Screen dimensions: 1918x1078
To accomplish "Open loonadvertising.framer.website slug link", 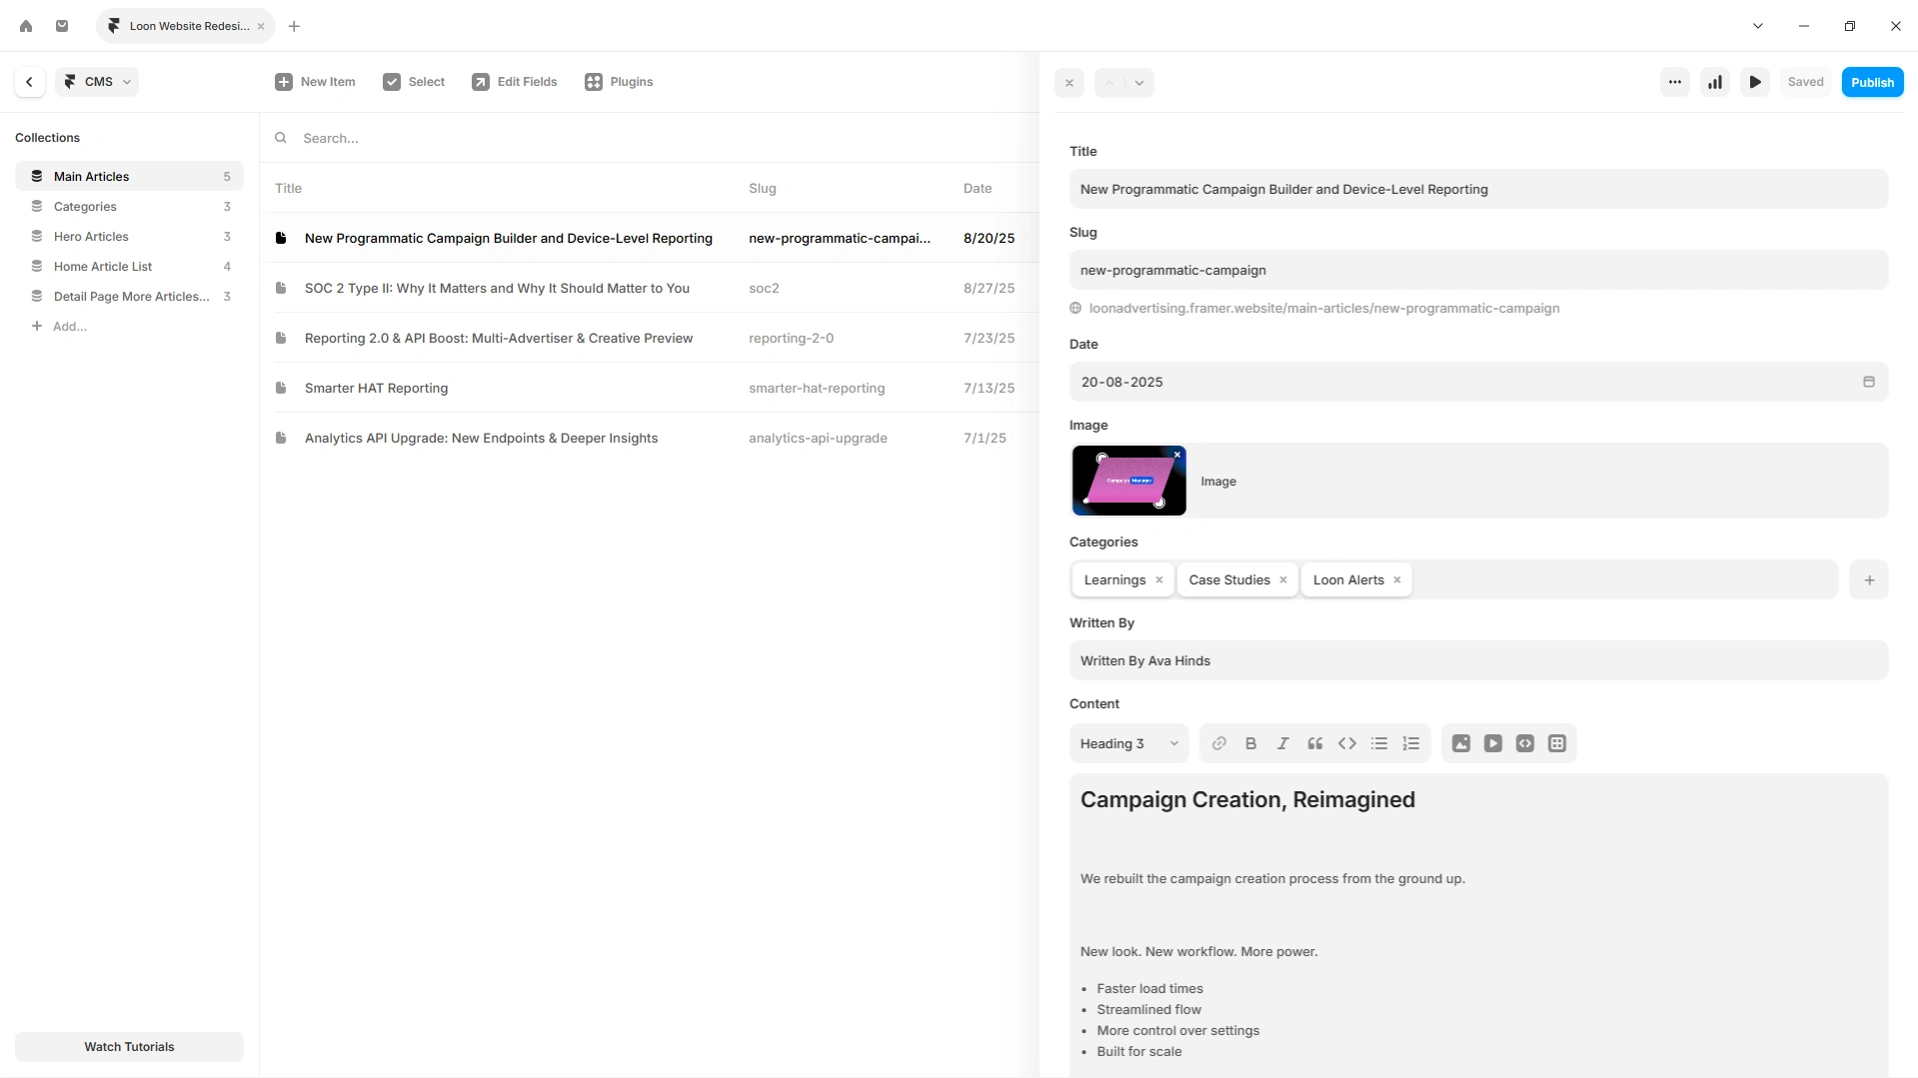I will click(1325, 308).
